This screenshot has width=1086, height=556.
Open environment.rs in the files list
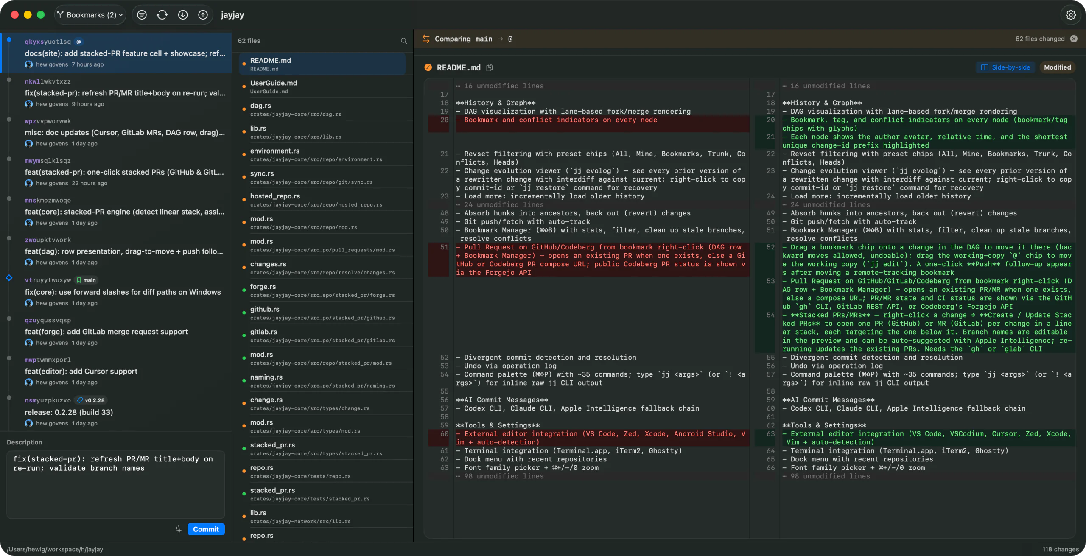click(323, 154)
